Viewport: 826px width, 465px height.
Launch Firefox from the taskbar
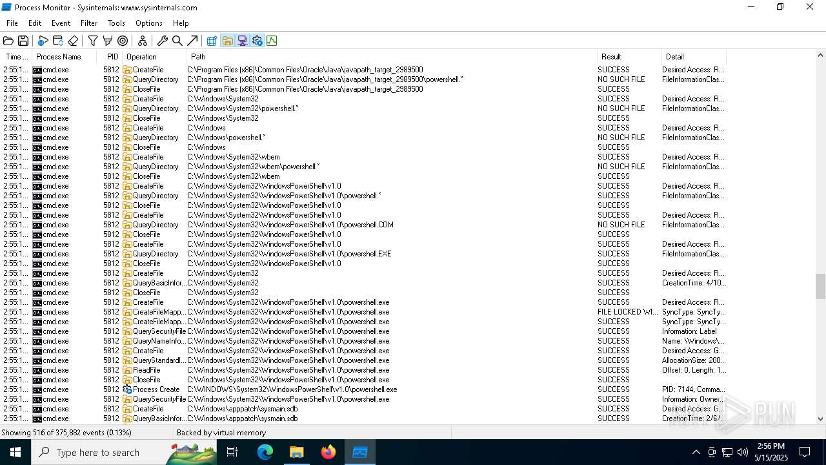coord(328,452)
